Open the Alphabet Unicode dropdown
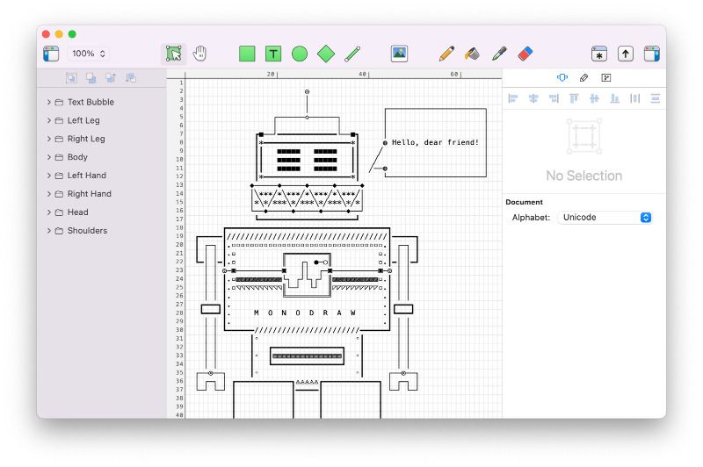The width and height of the screenshot is (703, 467). point(605,218)
